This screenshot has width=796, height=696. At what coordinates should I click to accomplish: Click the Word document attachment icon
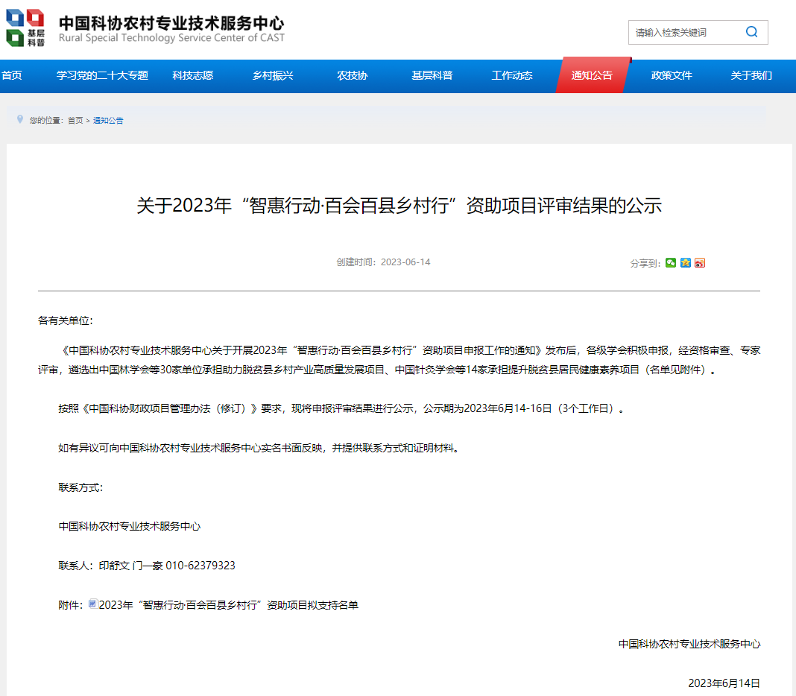click(x=92, y=604)
